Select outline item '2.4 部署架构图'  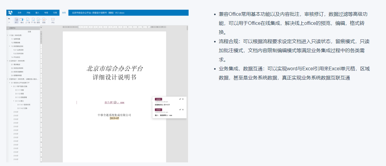click(16, 75)
